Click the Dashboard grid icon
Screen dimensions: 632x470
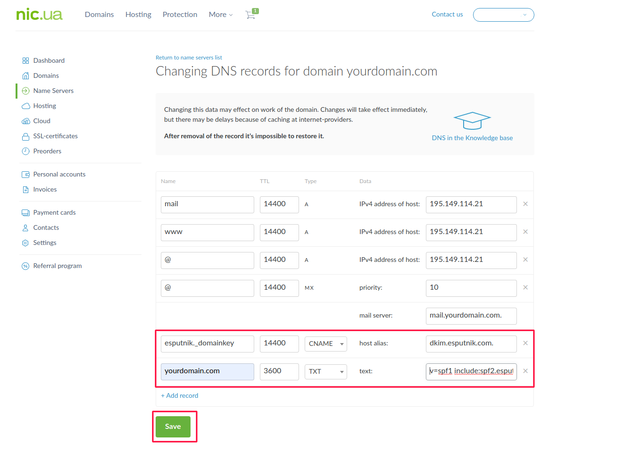pos(25,61)
